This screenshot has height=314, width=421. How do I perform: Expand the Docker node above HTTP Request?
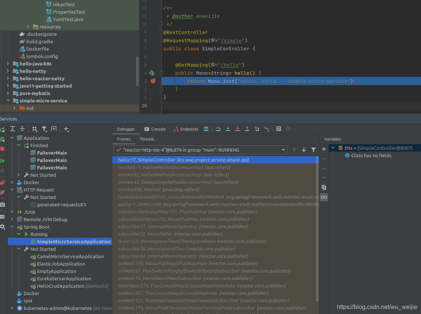click(12, 182)
